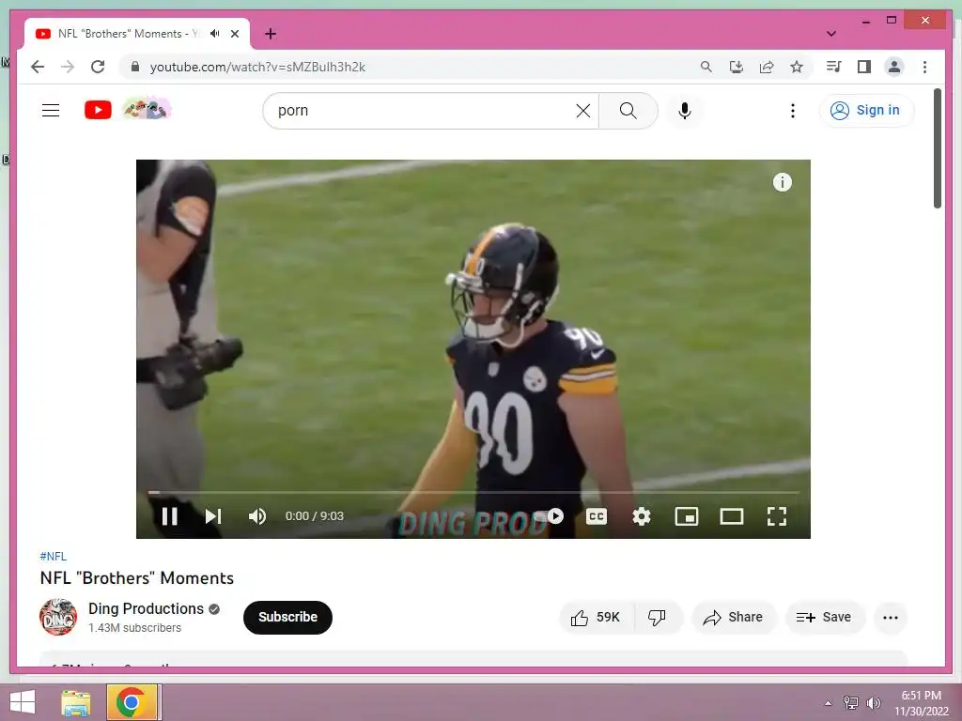The image size is (962, 721).
Task: Clear the search box text
Action: pos(583,111)
